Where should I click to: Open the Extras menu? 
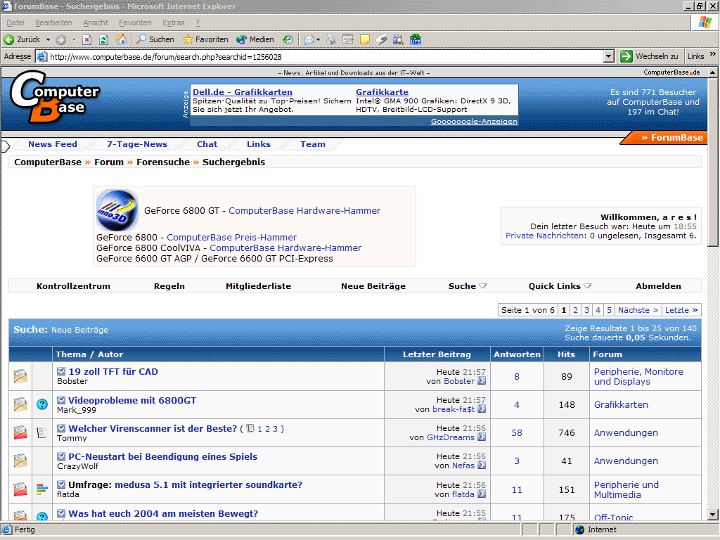[173, 22]
